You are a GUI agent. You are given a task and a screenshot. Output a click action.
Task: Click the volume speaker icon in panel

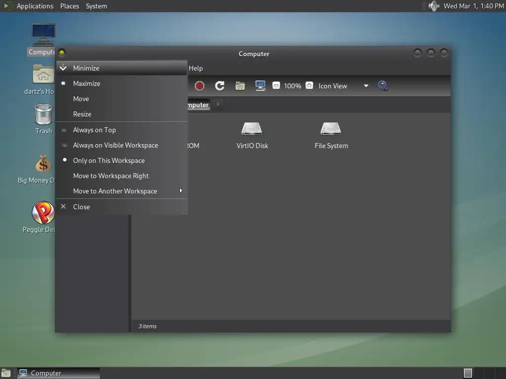pos(434,6)
